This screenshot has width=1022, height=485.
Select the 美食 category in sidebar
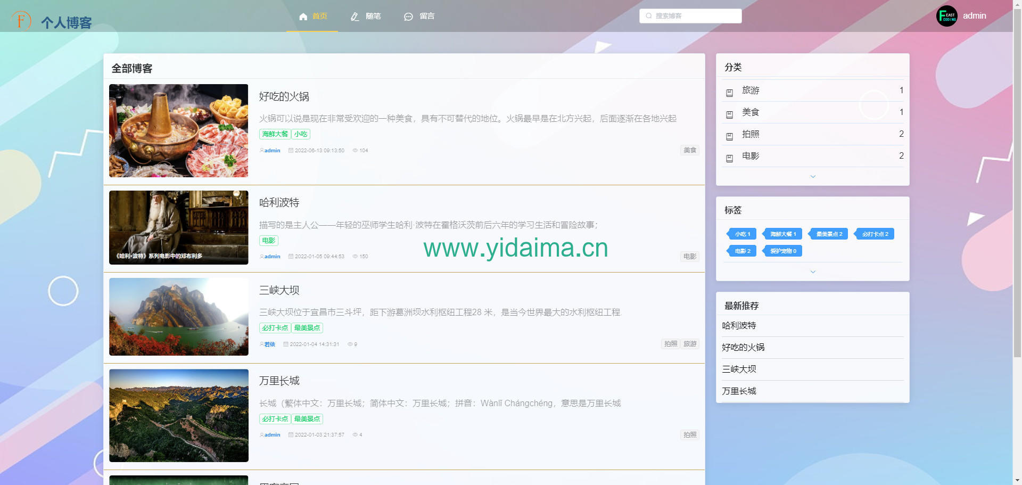tap(813, 112)
